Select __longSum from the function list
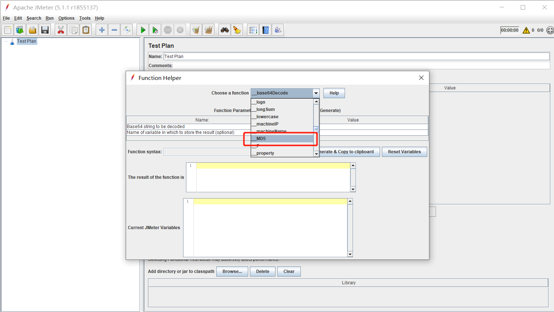Viewport: 554px width, 312px height. tap(282, 109)
